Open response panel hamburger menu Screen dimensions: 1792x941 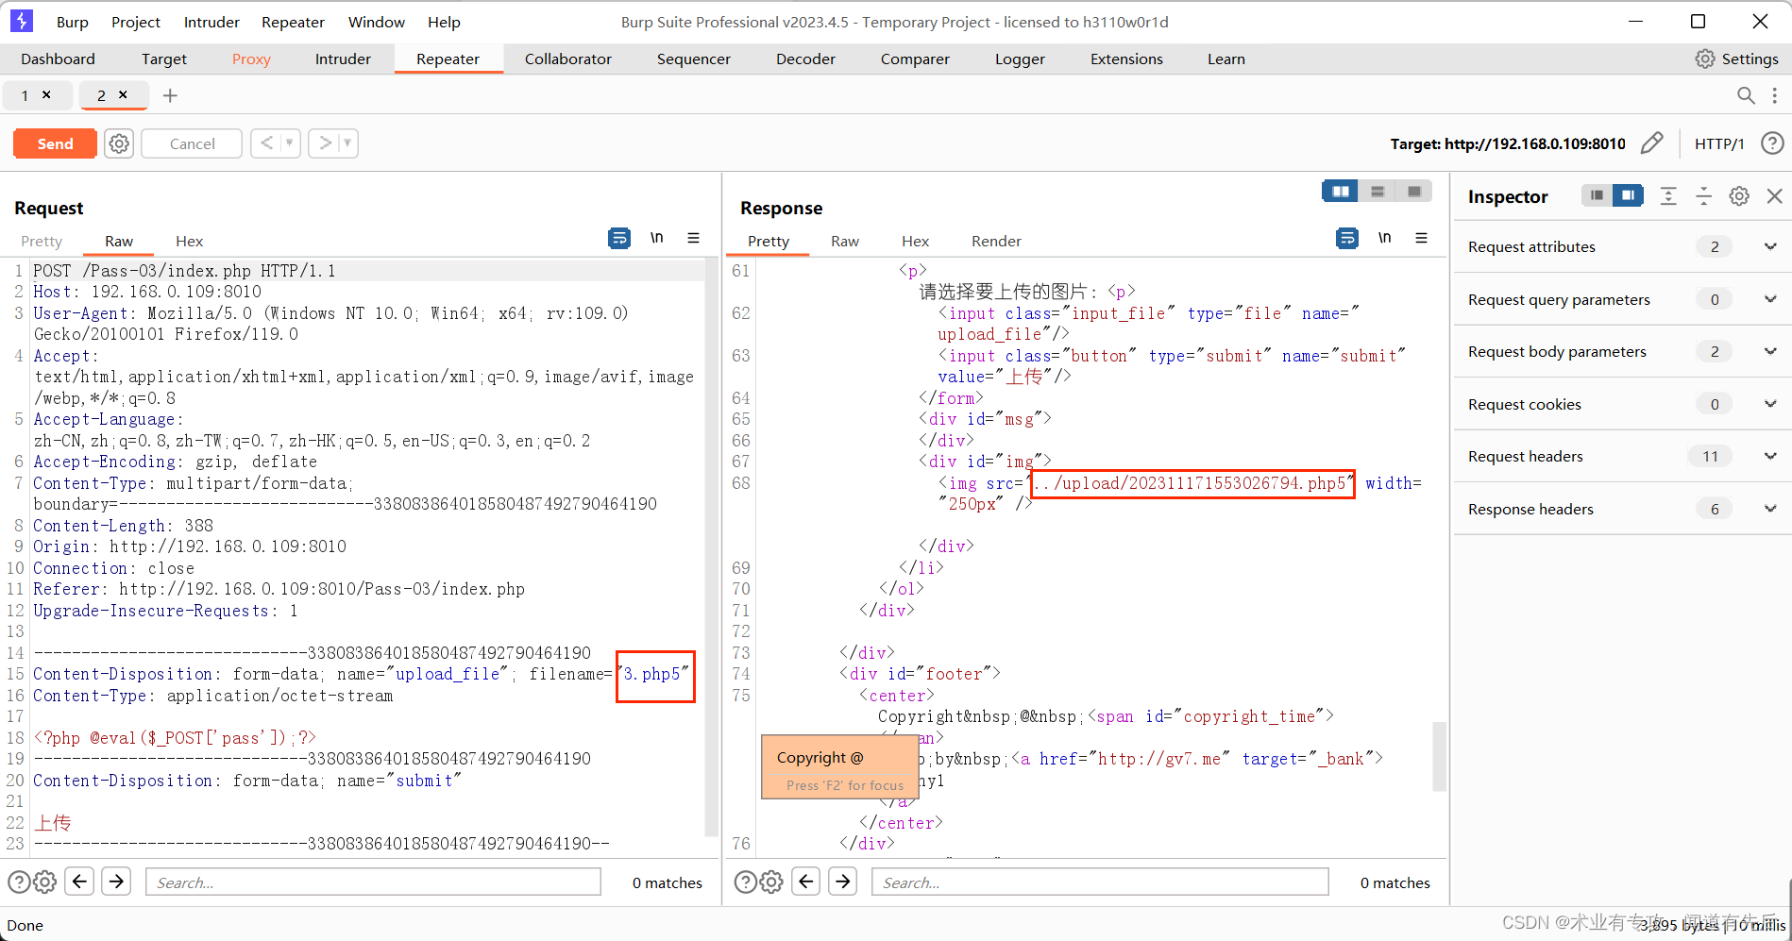1421,238
